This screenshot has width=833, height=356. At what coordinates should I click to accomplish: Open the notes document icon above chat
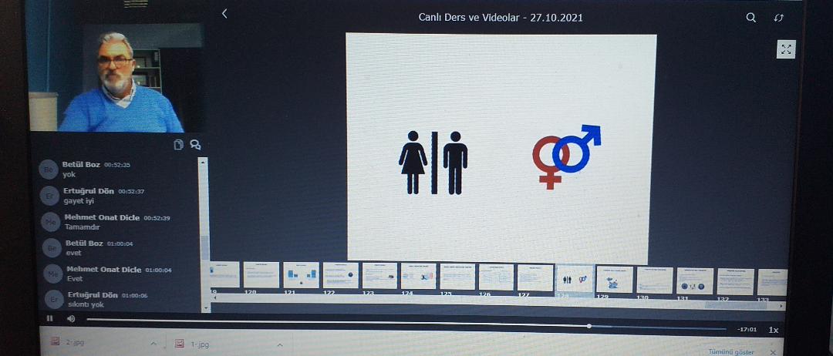coord(178,144)
